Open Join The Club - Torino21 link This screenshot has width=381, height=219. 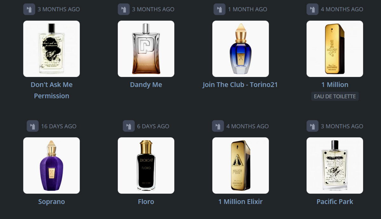pyautogui.click(x=240, y=84)
